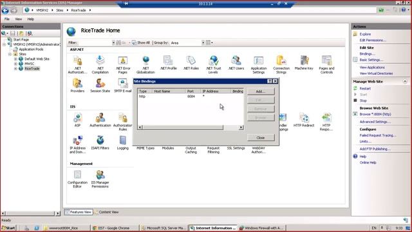Expand Default Web Site node
This screenshot has height=232, width=412.
point(15,59)
